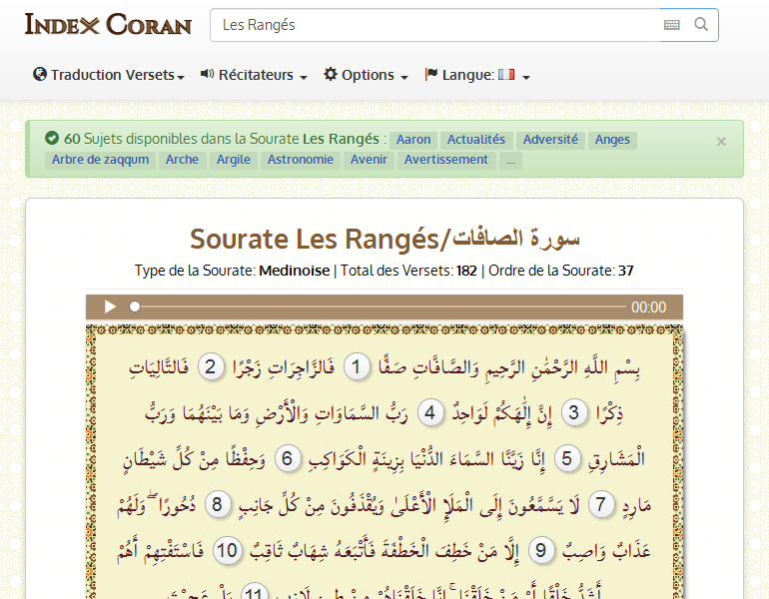Image resolution: width=769 pixels, height=599 pixels.
Task: Open the Avertissement subject tag
Action: (446, 160)
